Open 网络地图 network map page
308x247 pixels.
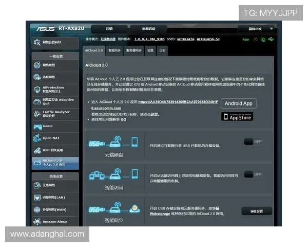[x=55, y=65]
